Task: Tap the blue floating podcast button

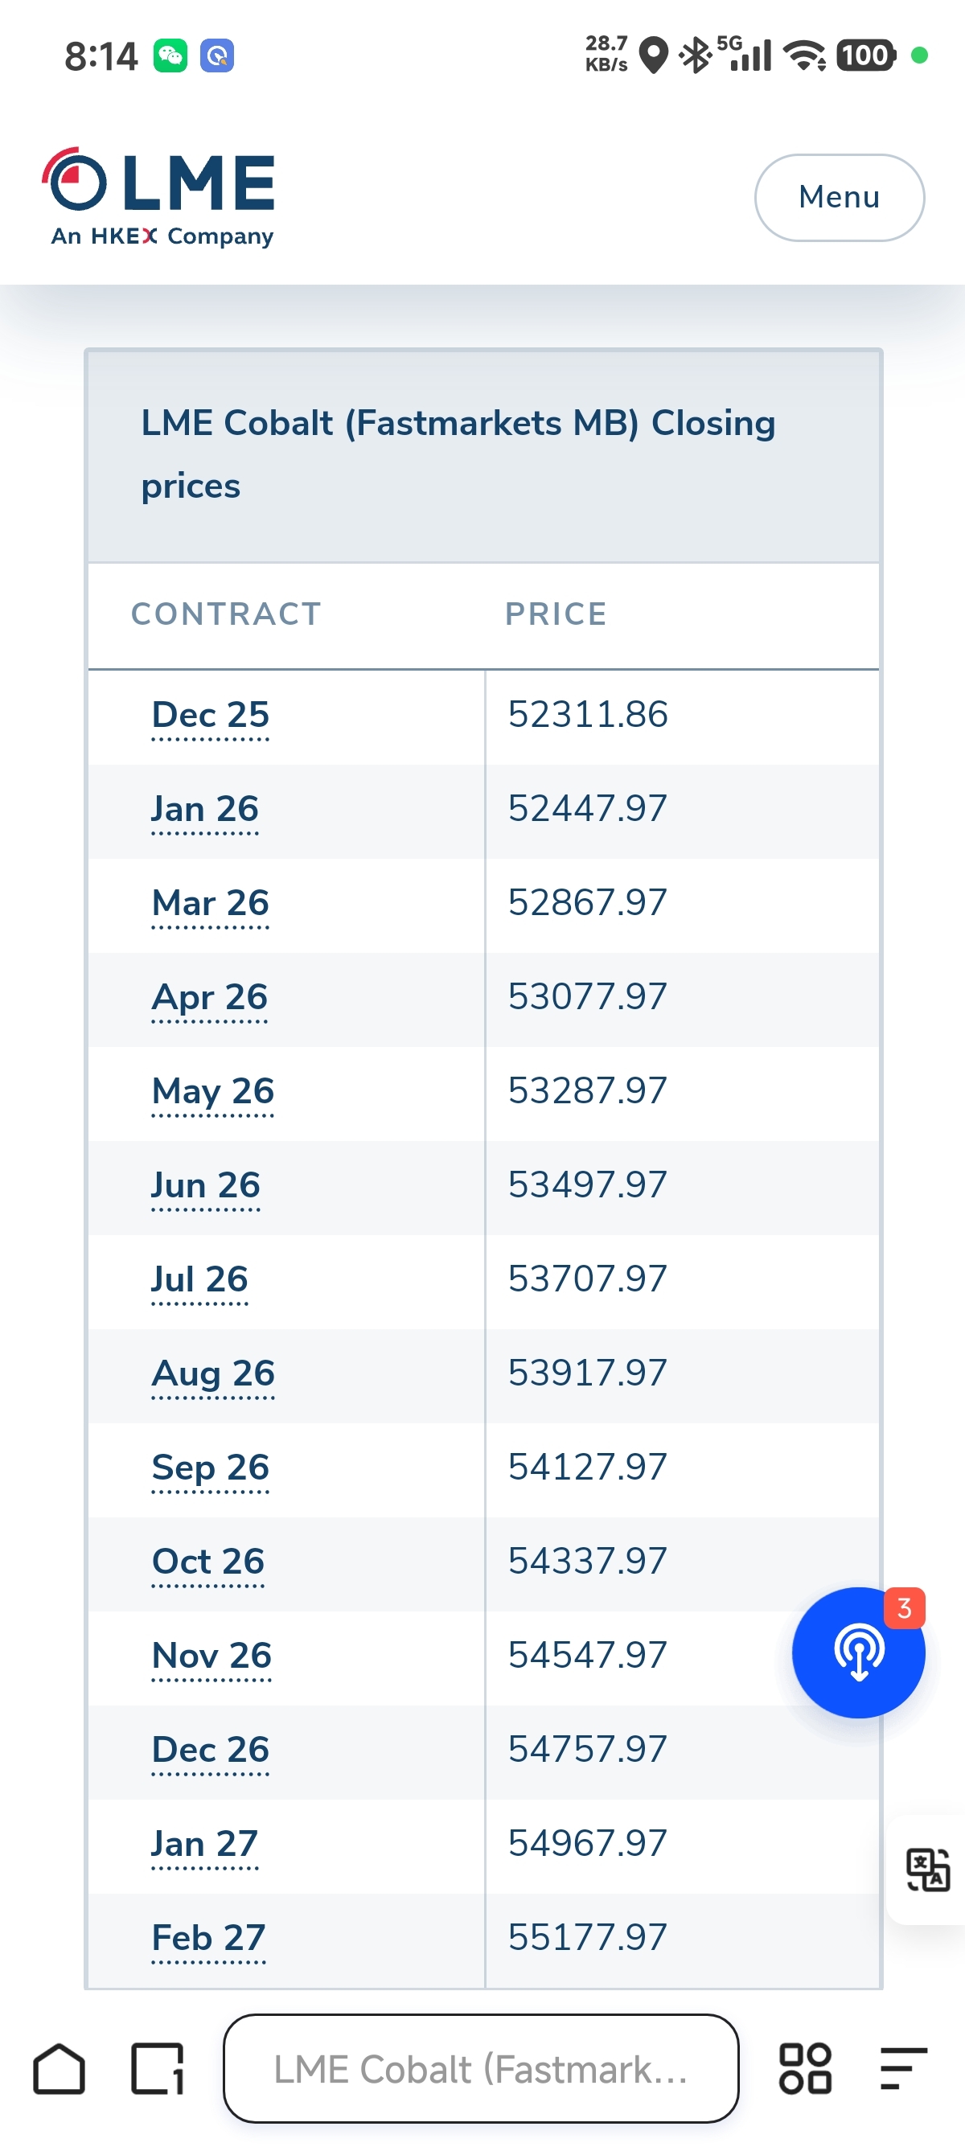Action: click(857, 1651)
